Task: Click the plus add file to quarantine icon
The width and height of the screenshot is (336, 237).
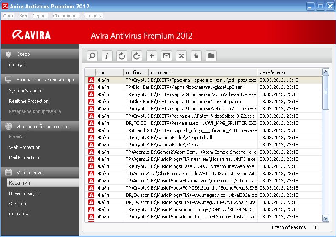Action: 152,56
